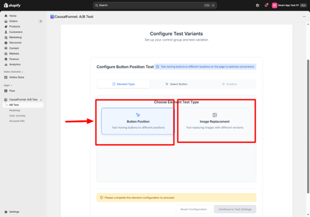Open the three-dot app menu
310x217 pixels.
(304, 16)
